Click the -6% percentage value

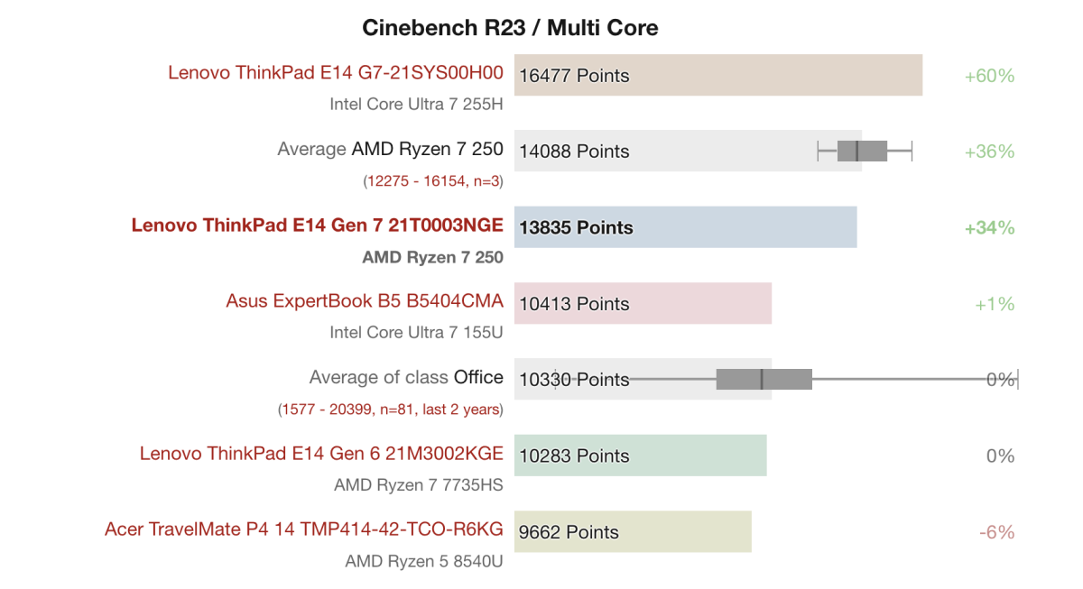tap(996, 532)
